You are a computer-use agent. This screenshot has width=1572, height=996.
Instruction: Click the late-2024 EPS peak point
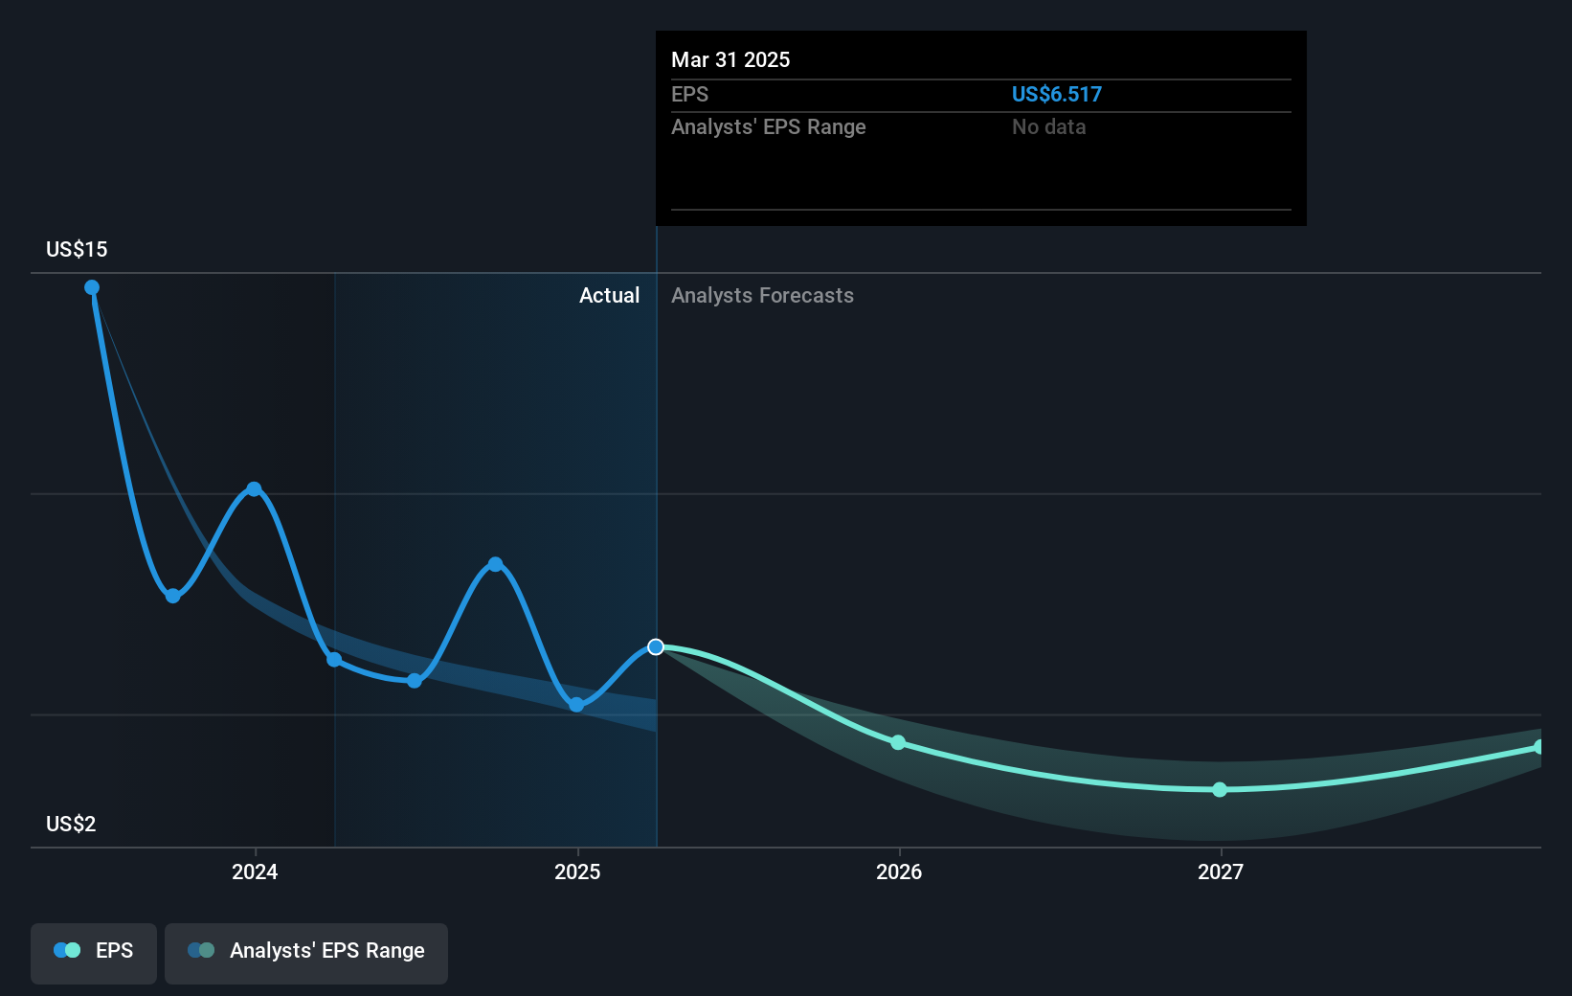point(495,564)
